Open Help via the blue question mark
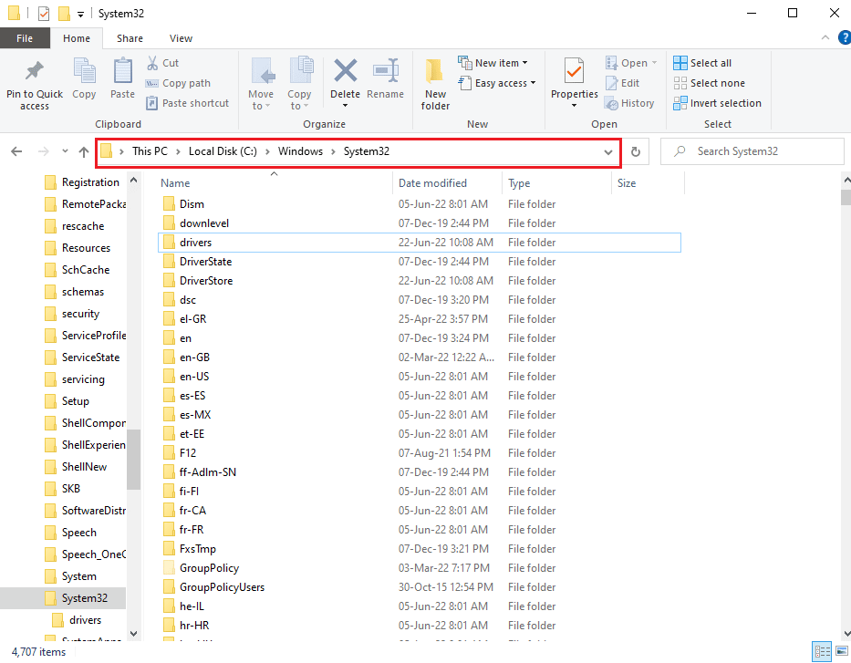Image resolution: width=851 pixels, height=663 pixels. (x=845, y=37)
